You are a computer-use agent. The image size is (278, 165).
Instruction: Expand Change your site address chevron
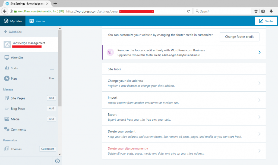pyautogui.click(x=259, y=83)
